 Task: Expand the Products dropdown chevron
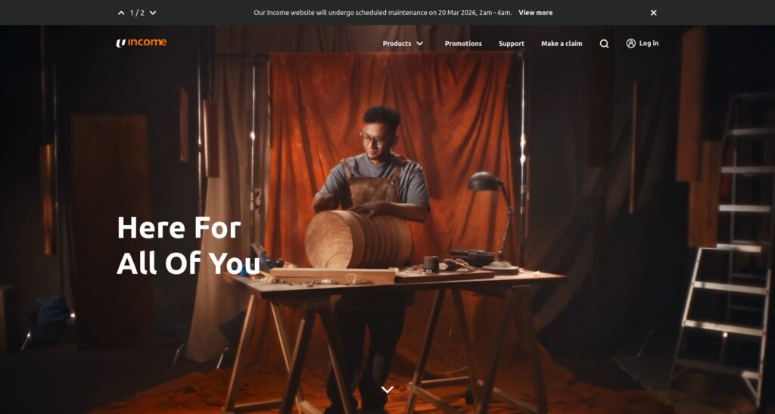tap(419, 43)
